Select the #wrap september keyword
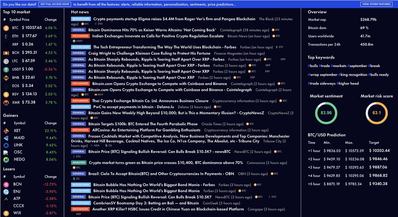Viewport: 398px width, 217px height. click(x=323, y=75)
